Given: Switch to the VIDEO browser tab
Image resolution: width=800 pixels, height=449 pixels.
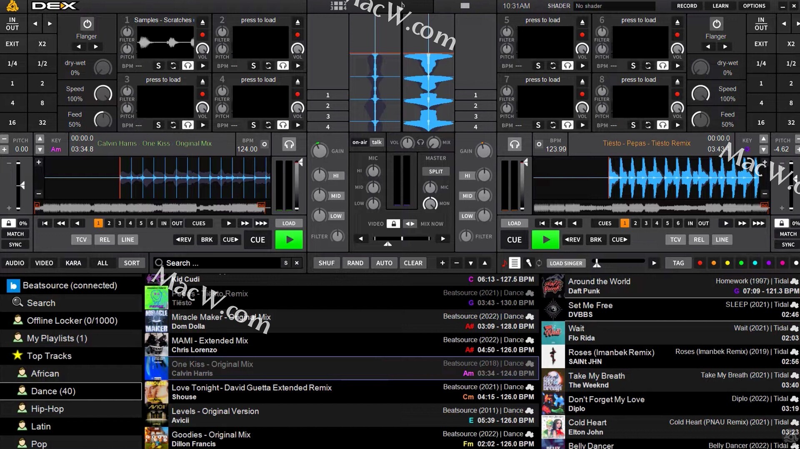Looking at the screenshot, I should 44,263.
